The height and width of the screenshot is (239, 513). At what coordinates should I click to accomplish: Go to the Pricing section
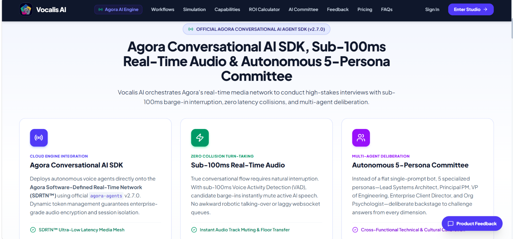[365, 9]
